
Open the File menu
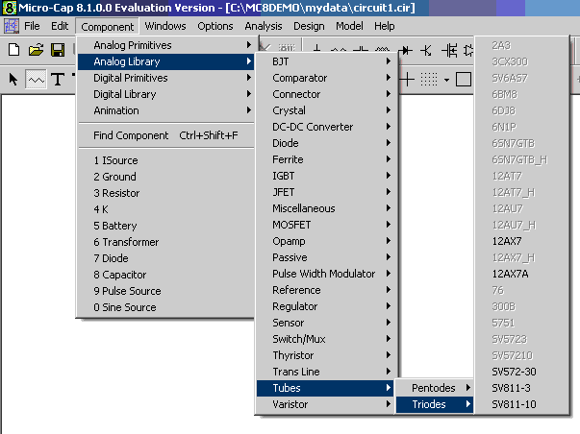coord(32,26)
